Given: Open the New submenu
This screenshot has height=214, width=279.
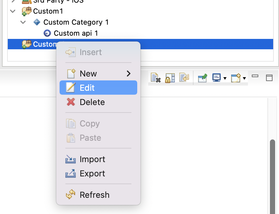Looking at the screenshot, I should click(88, 74).
